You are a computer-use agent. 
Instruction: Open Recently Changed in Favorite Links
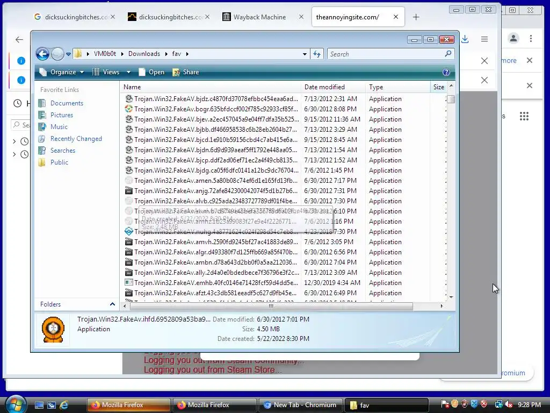pos(76,139)
